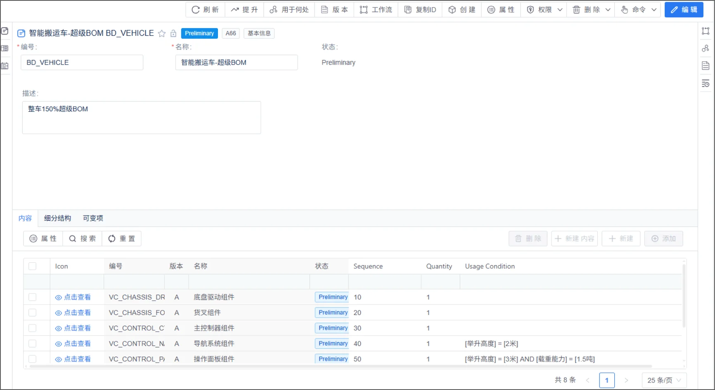Click 点击查看 for 操作面板组件
The height and width of the screenshot is (390, 715).
coord(73,359)
